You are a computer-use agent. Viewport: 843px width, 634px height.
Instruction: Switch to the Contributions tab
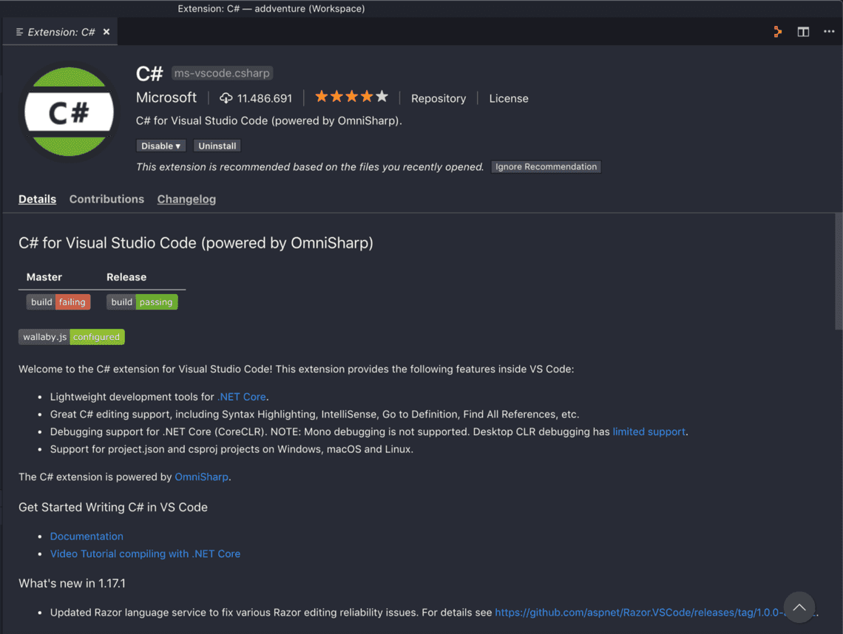[x=106, y=199]
